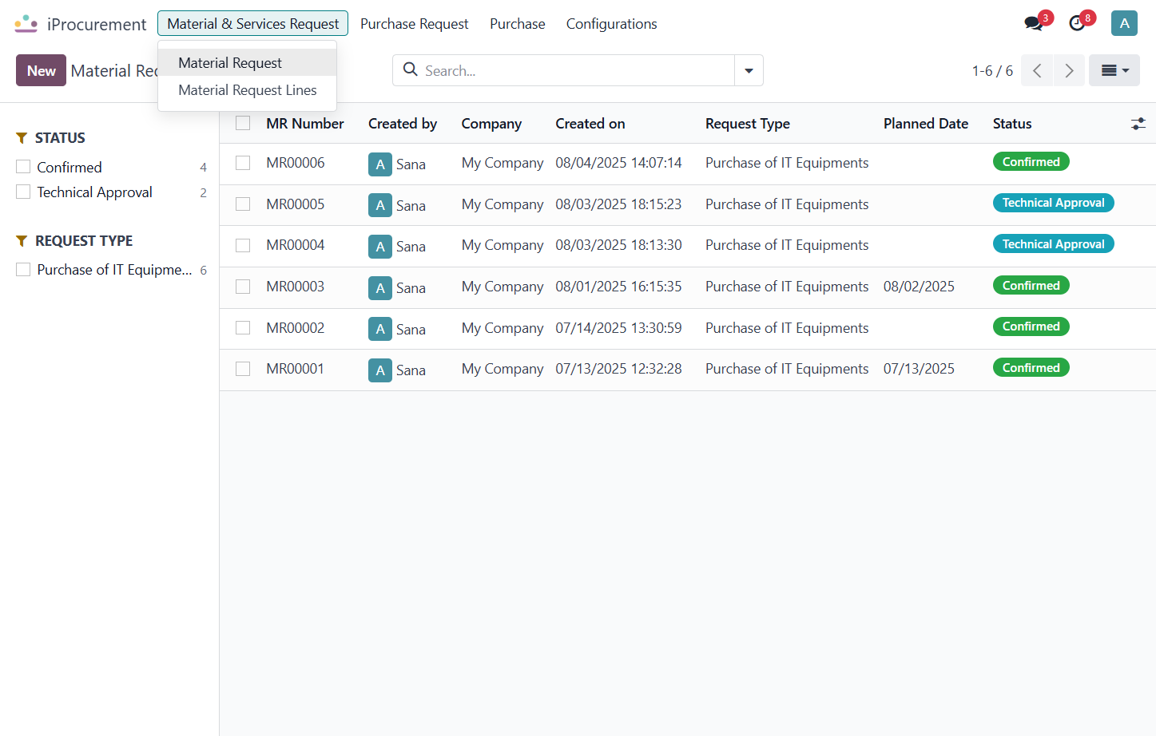Click the user avatar in top bar

[x=1124, y=23]
